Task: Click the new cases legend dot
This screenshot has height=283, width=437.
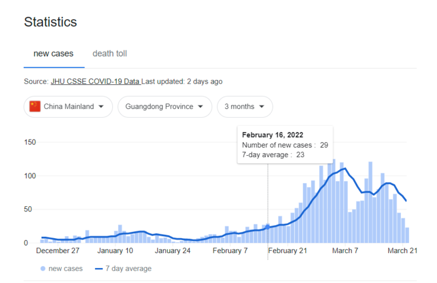Action: [x=43, y=269]
